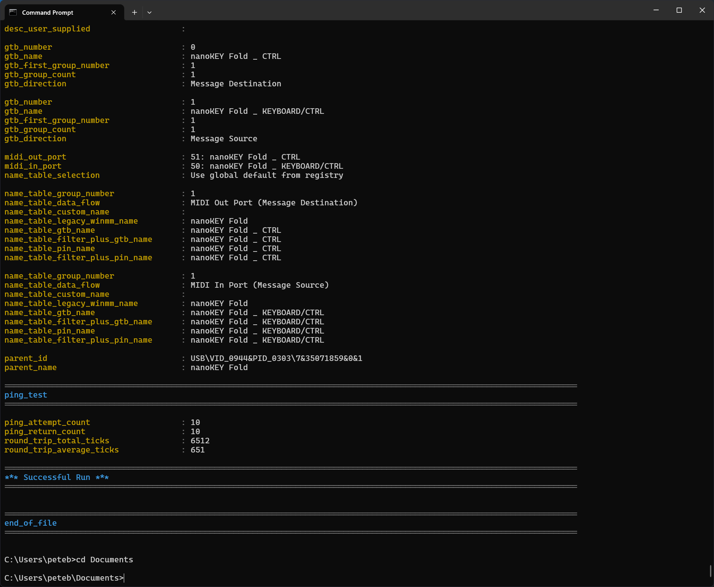Click the end_of_file heading

tap(31, 523)
